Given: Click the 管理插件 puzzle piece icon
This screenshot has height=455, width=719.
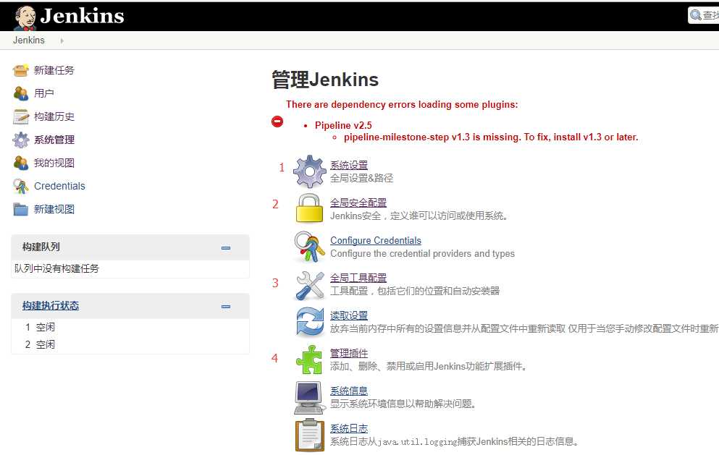Looking at the screenshot, I should point(309,360).
